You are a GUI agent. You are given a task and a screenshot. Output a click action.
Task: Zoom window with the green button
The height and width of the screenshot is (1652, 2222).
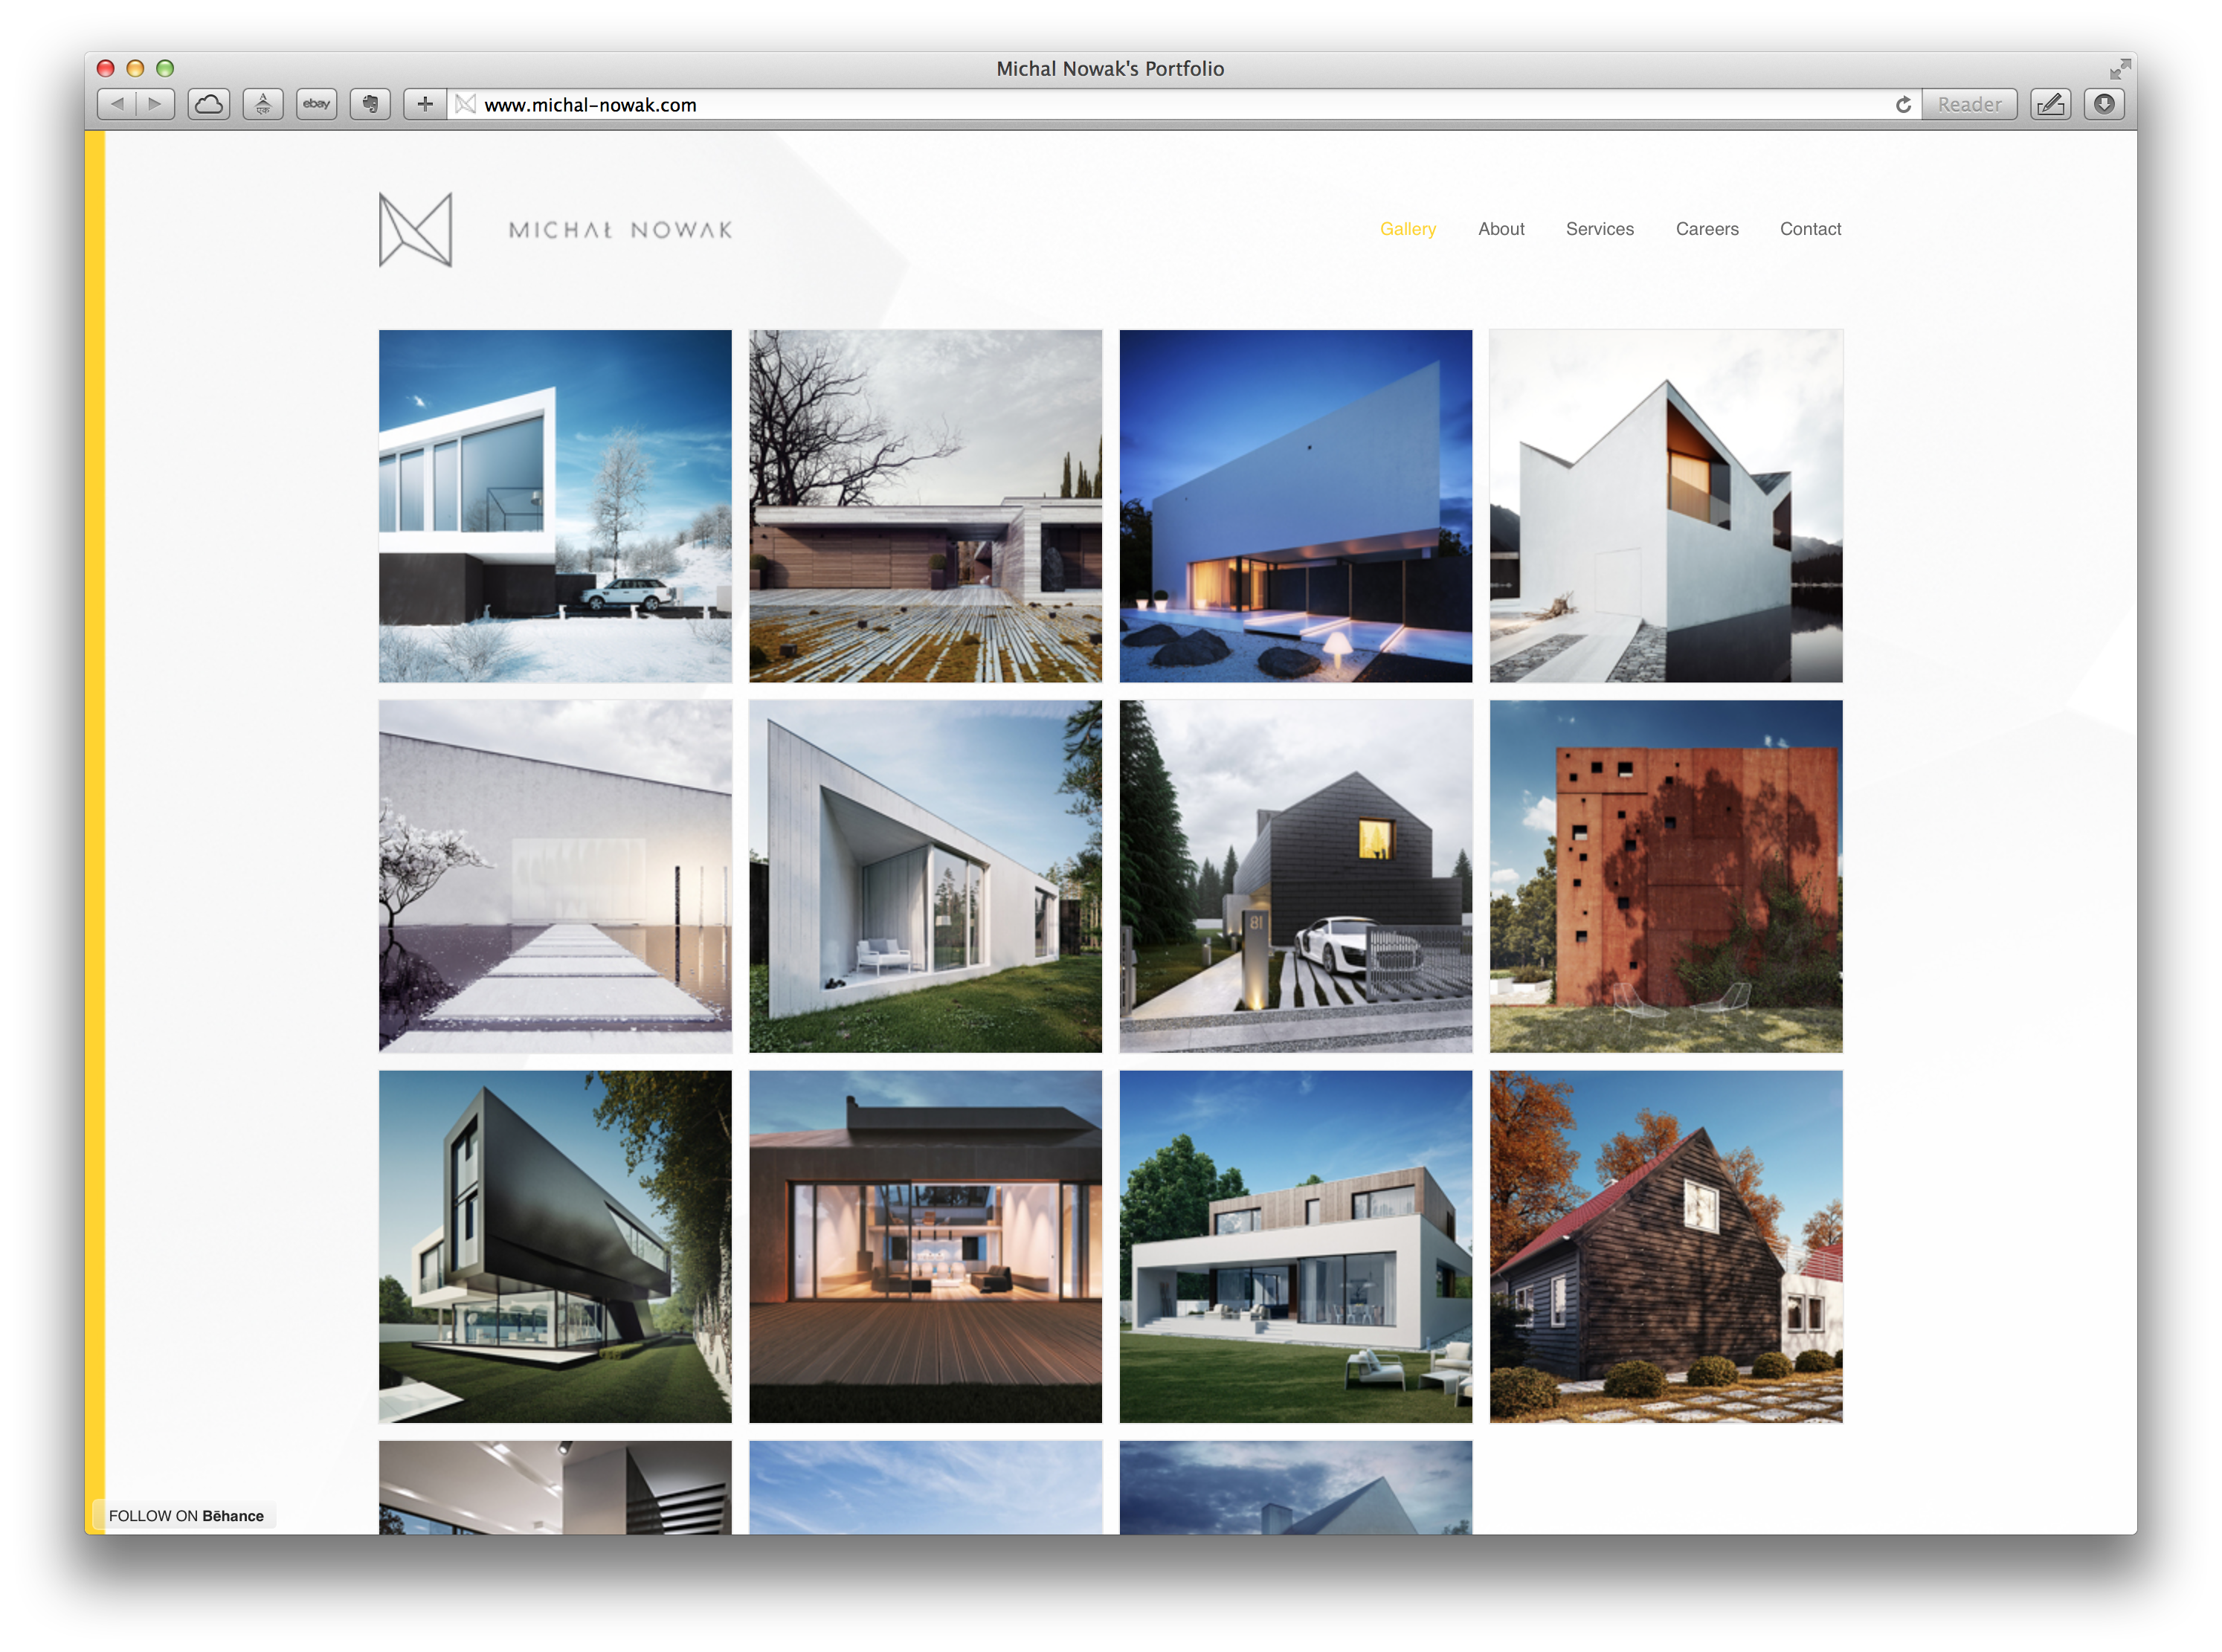pos(165,68)
